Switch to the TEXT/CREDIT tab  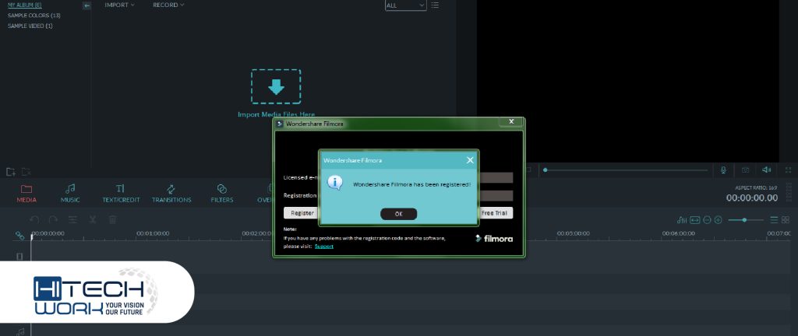[121, 194]
